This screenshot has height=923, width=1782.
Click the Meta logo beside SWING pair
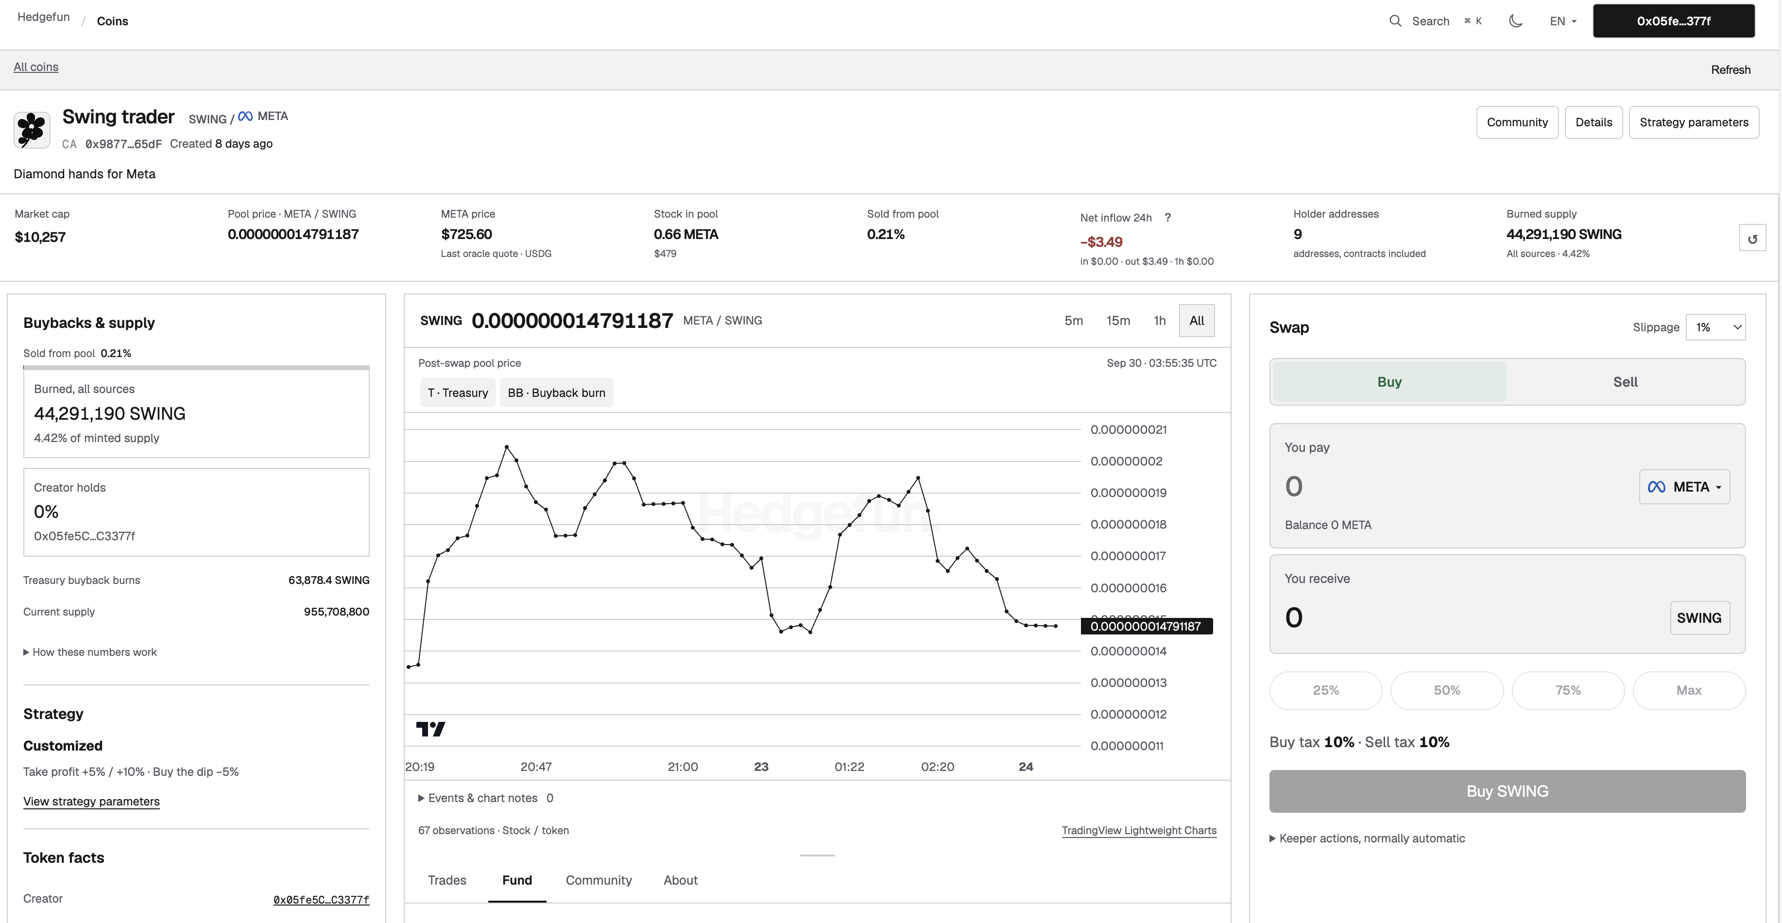[x=245, y=116]
